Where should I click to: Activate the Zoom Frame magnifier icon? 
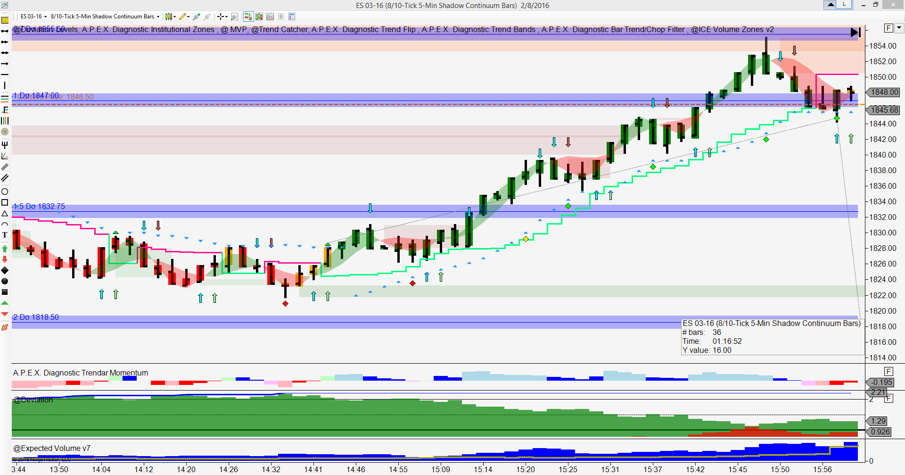[x=235, y=17]
